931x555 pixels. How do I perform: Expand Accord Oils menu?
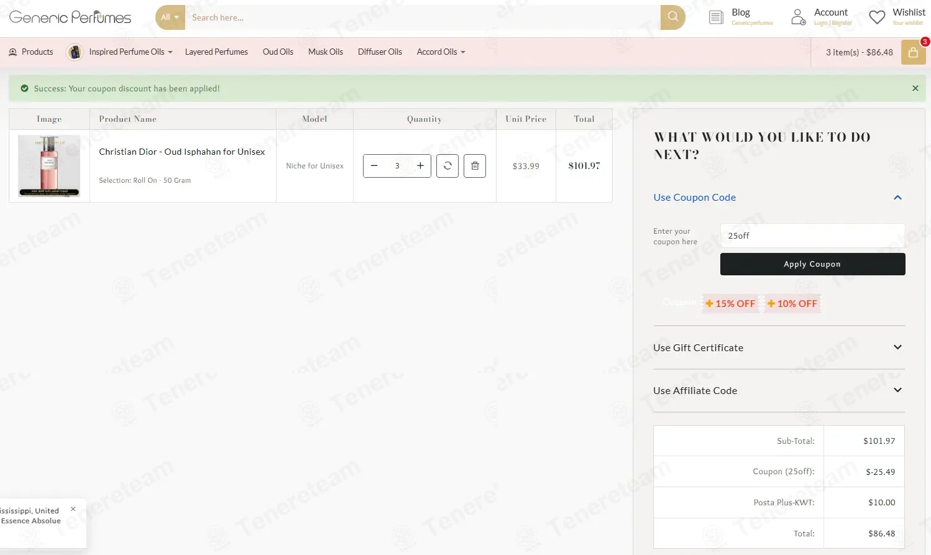441,52
